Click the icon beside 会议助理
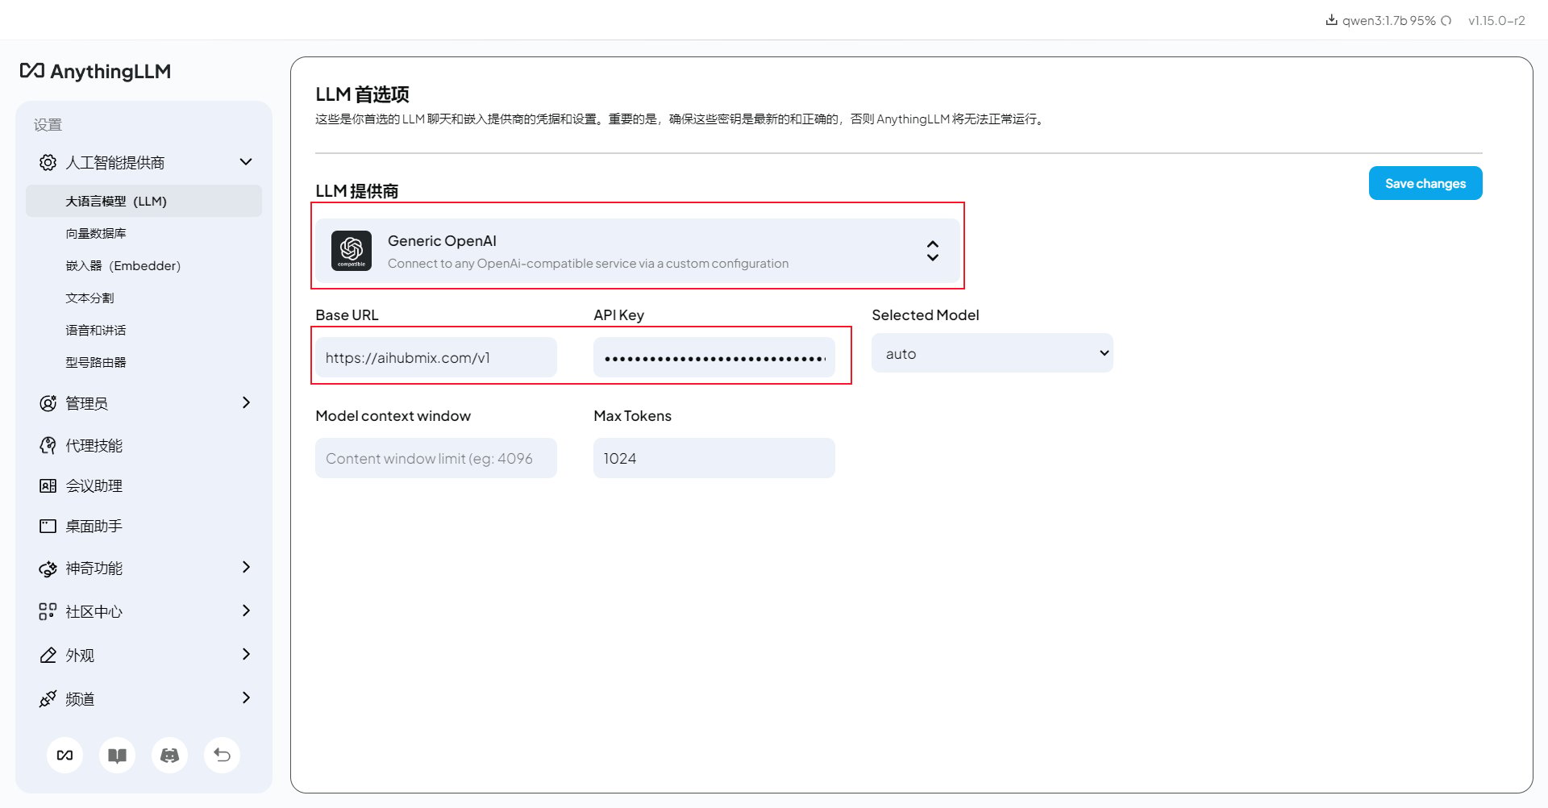1548x808 pixels. tap(48, 485)
